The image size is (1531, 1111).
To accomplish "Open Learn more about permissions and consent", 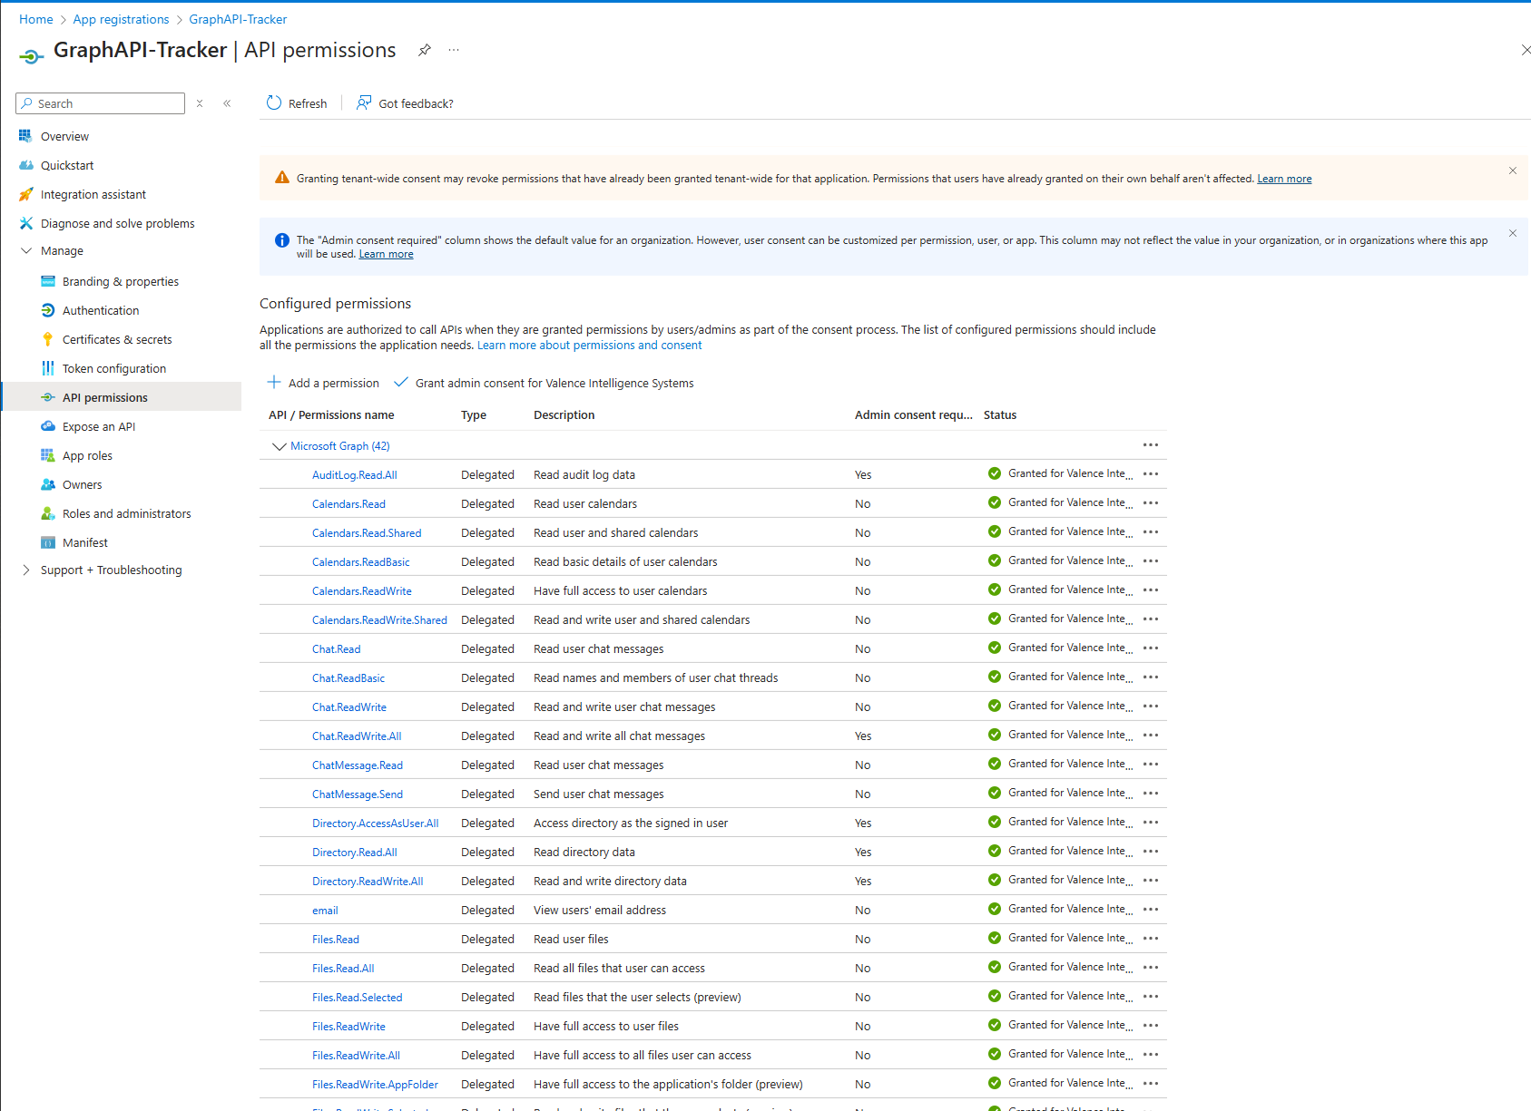I will [x=589, y=345].
